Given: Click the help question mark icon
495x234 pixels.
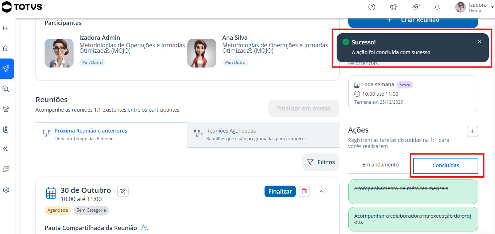Looking at the screenshot, I should tap(371, 7).
